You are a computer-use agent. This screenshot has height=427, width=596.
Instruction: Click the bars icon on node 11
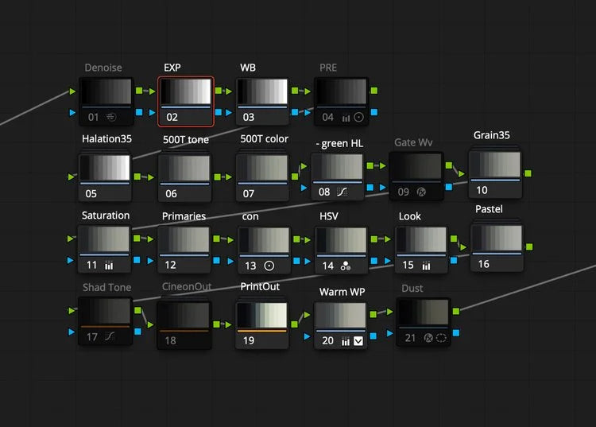[x=109, y=266]
